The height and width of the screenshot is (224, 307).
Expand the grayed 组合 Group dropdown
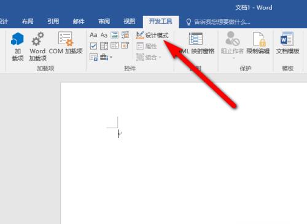149,58
